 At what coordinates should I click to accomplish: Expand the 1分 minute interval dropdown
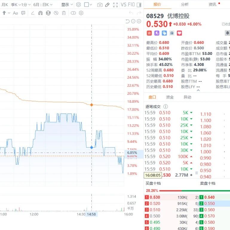click(x=26, y=5)
